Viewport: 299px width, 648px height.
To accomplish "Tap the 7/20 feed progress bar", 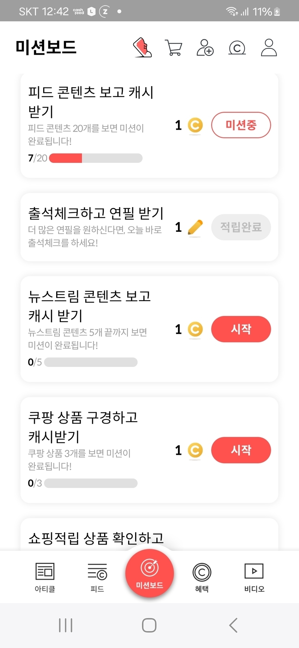I will point(95,158).
